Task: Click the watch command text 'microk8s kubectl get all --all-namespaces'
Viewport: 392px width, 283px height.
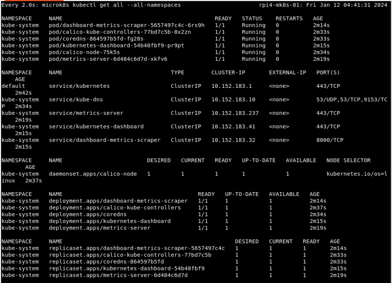Action: (x=111, y=5)
